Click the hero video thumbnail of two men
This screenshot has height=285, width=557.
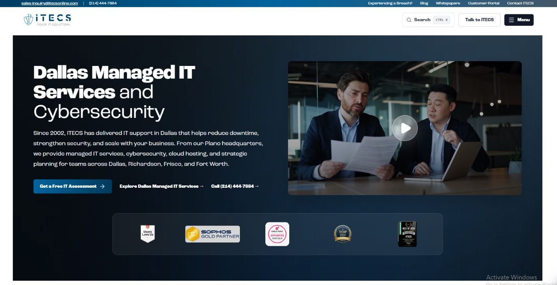pos(405,128)
